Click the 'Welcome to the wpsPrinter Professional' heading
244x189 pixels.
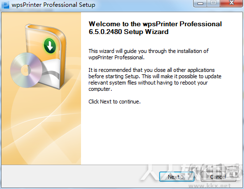[x=155, y=28]
